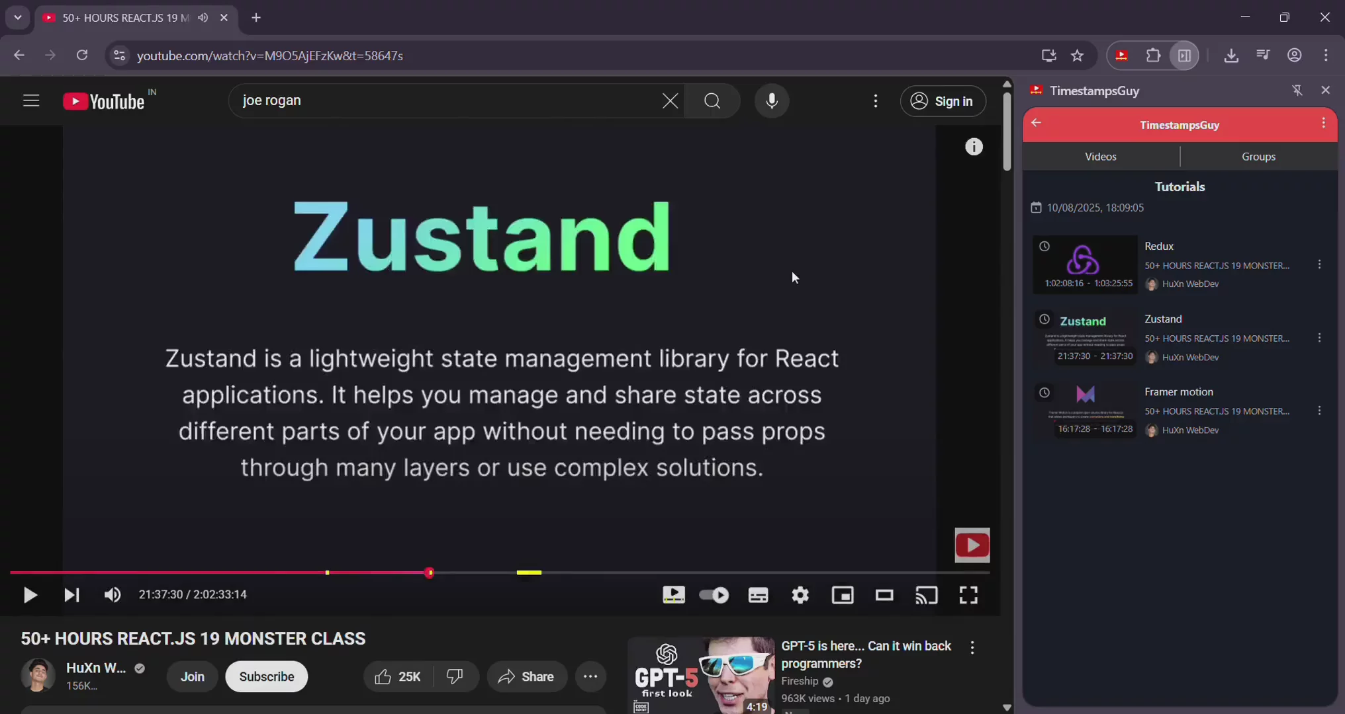Open Redux timestamp options menu
The height and width of the screenshot is (714, 1345).
coord(1319,264)
